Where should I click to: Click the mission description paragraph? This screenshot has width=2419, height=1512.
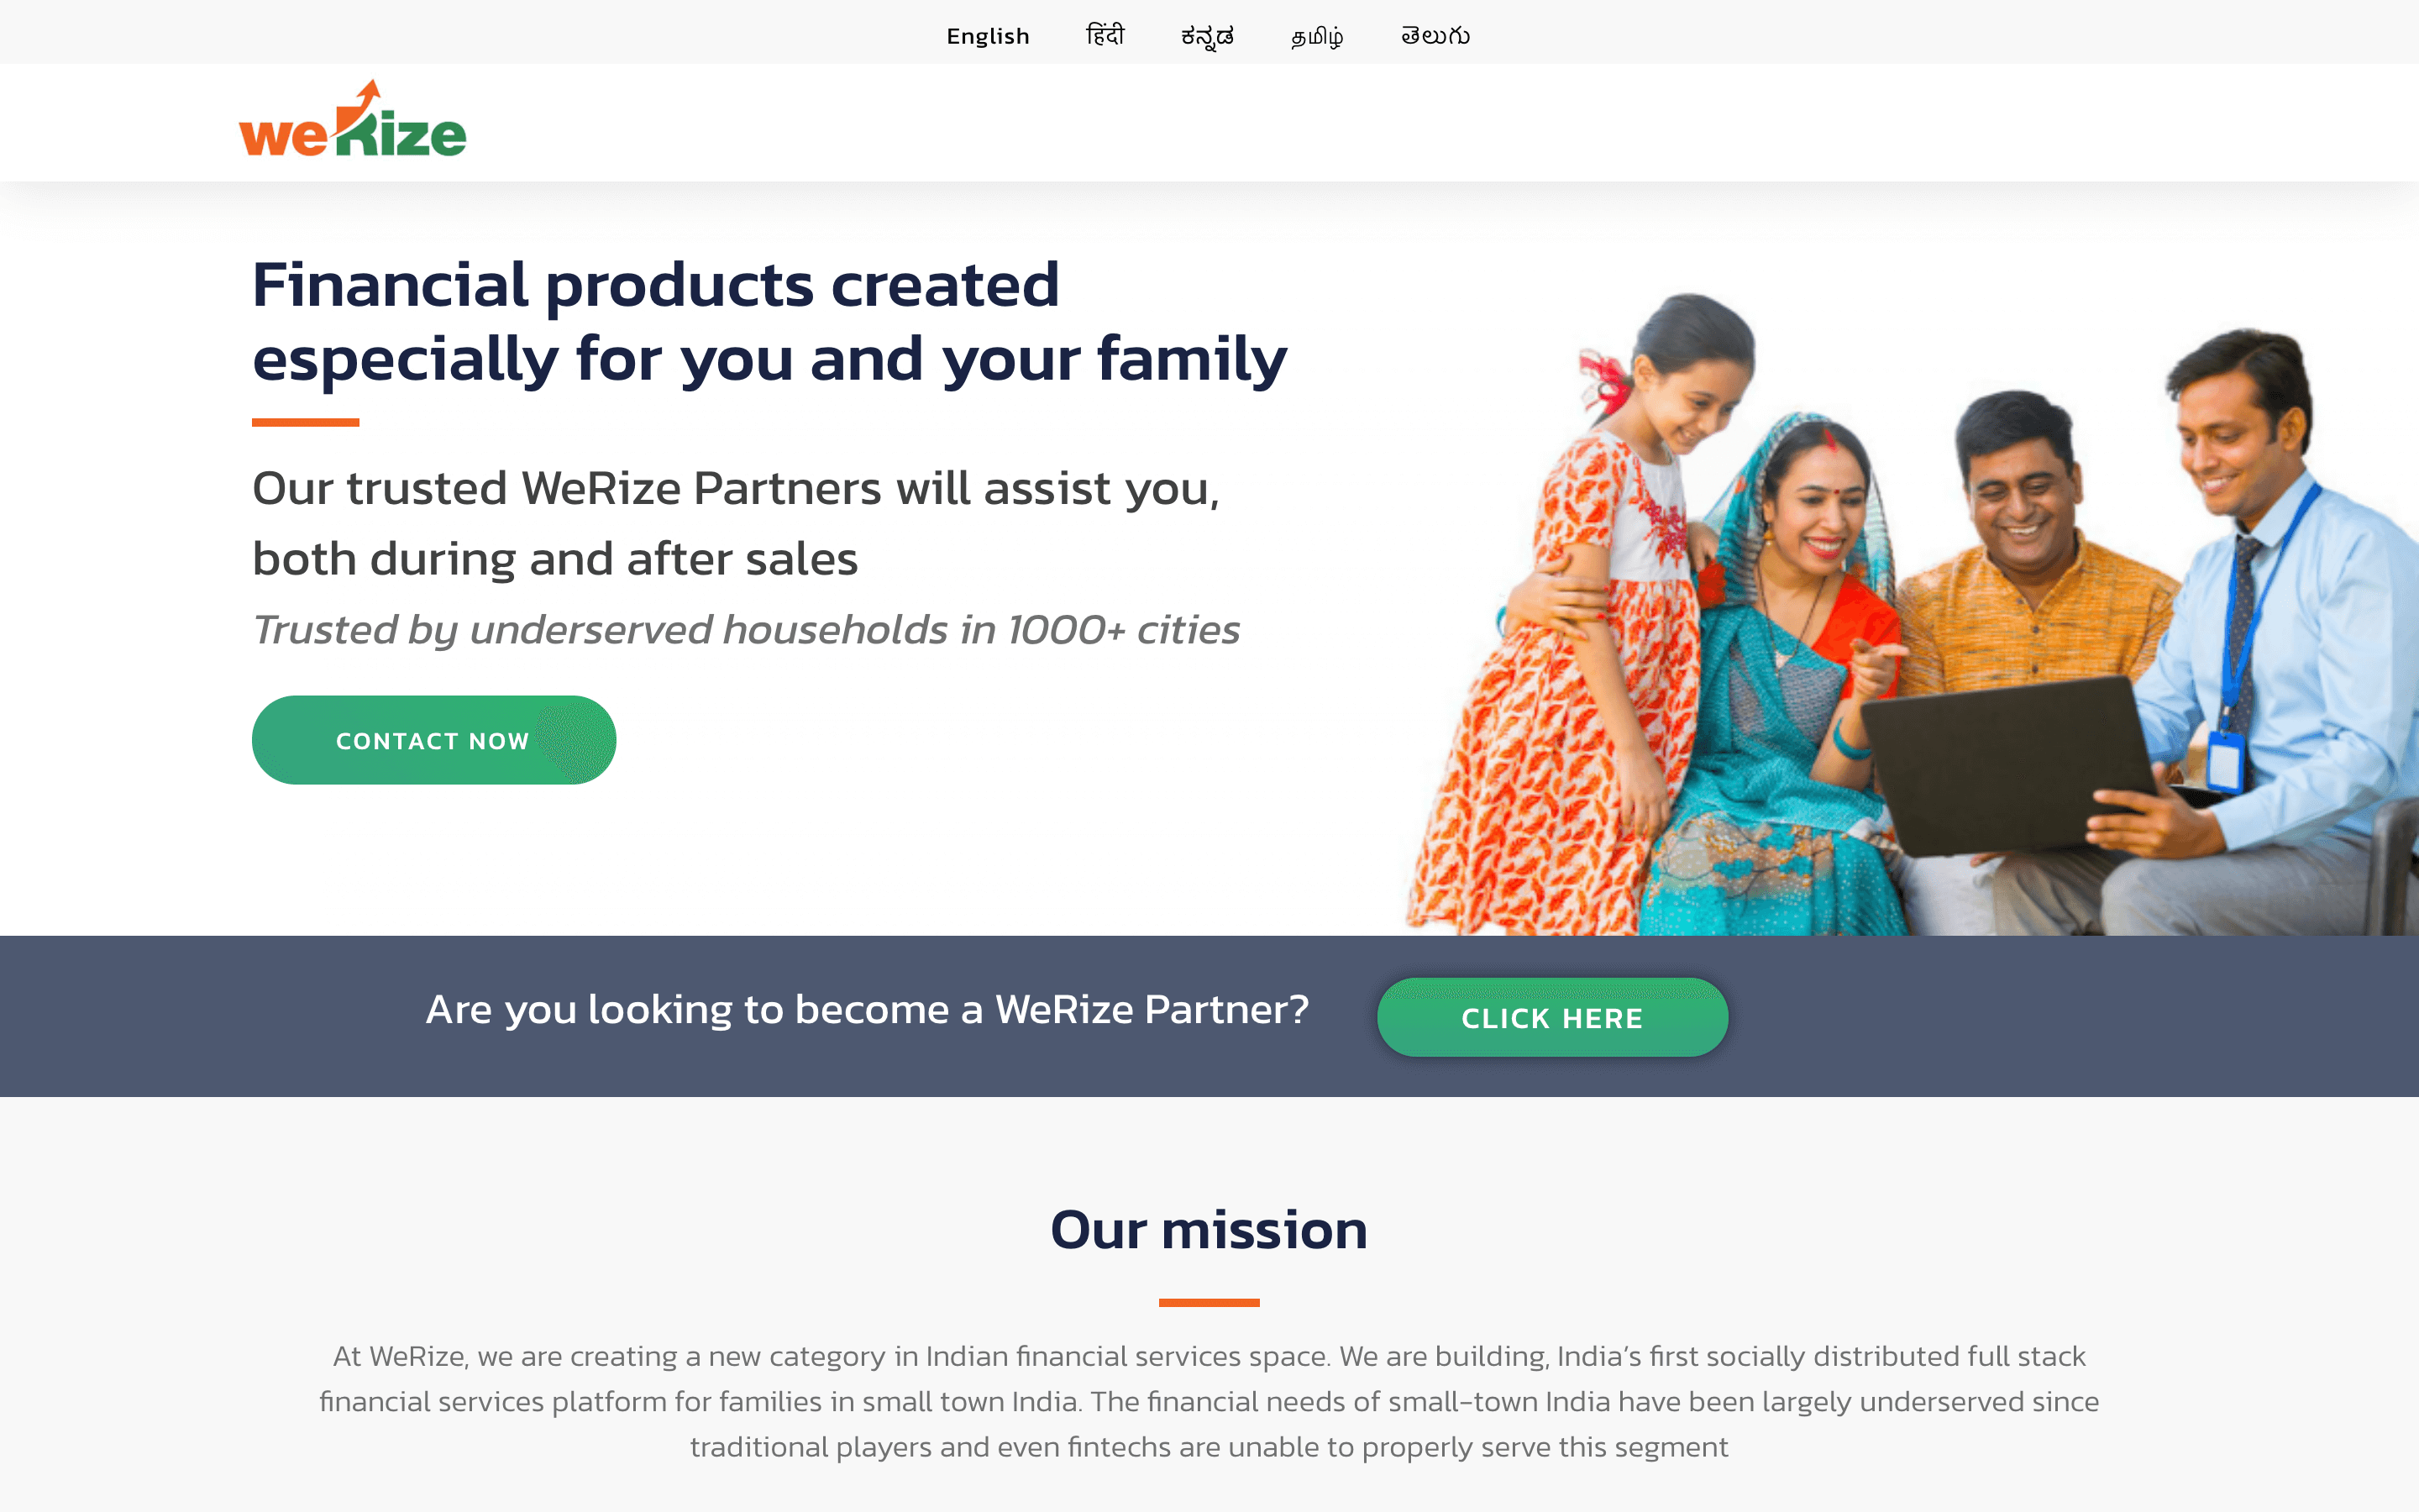1209,1401
